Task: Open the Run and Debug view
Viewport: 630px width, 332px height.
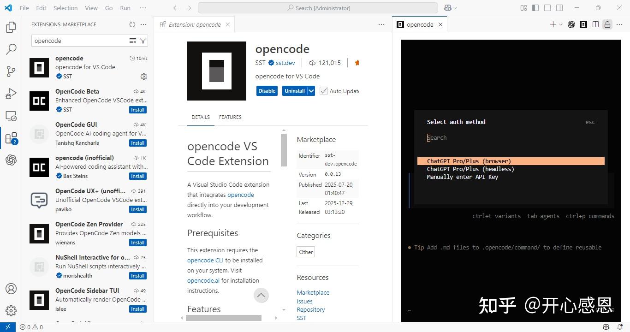Action: click(x=11, y=94)
